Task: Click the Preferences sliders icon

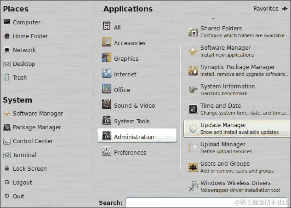Action: coord(107,151)
